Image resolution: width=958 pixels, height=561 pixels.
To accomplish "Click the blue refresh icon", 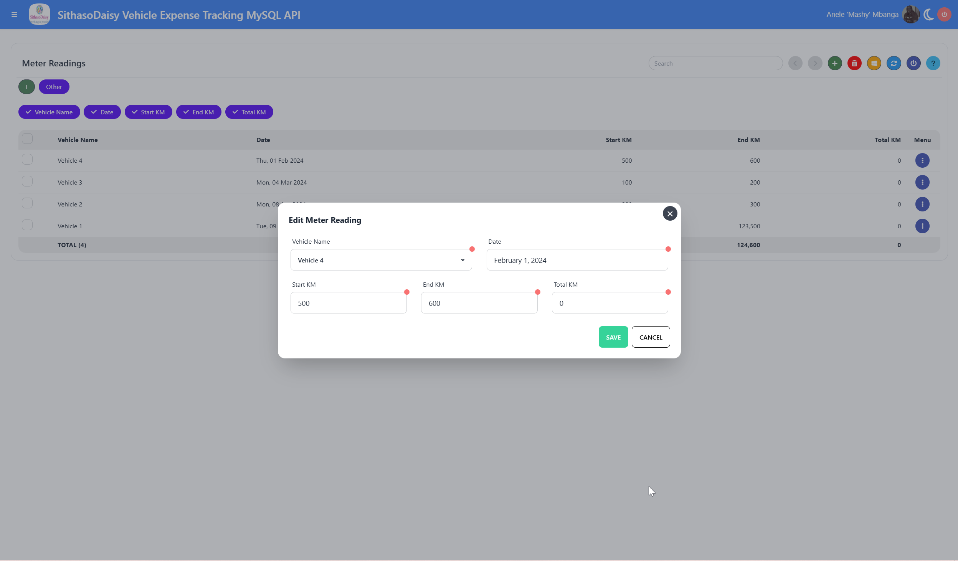I will point(894,63).
